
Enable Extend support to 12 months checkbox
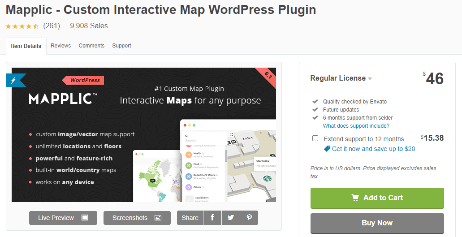point(315,138)
